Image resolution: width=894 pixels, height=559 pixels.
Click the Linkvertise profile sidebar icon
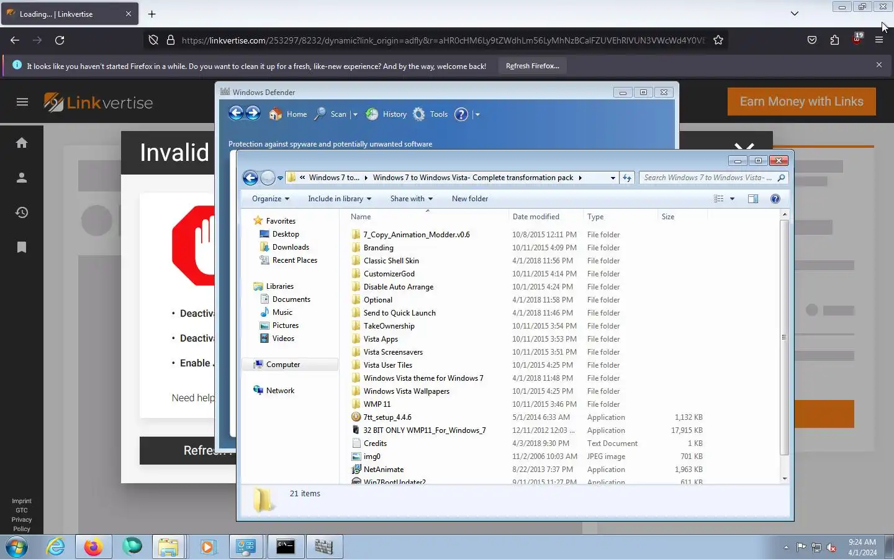tap(22, 178)
